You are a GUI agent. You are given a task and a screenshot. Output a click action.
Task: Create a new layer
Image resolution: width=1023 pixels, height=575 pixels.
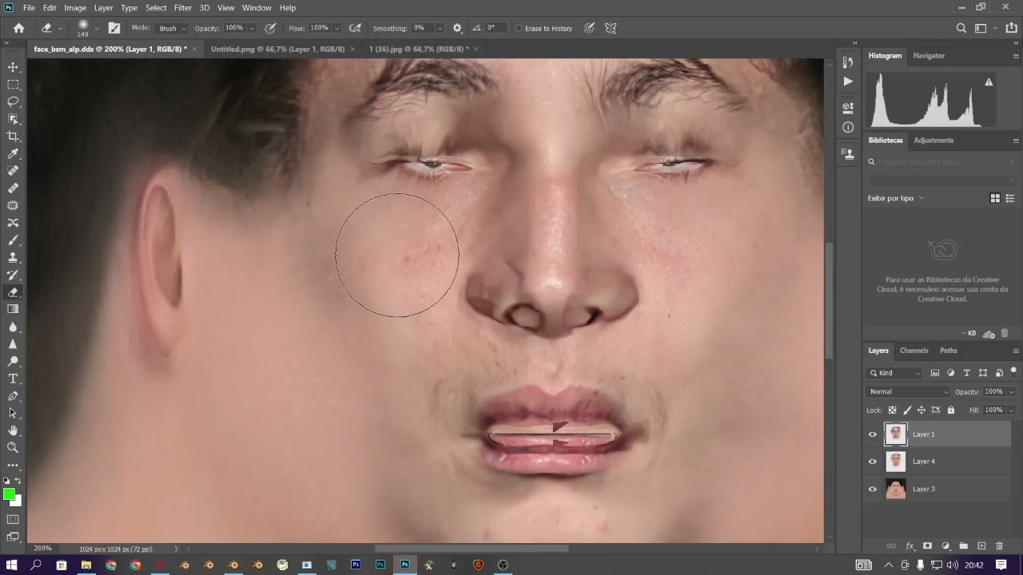(x=981, y=546)
